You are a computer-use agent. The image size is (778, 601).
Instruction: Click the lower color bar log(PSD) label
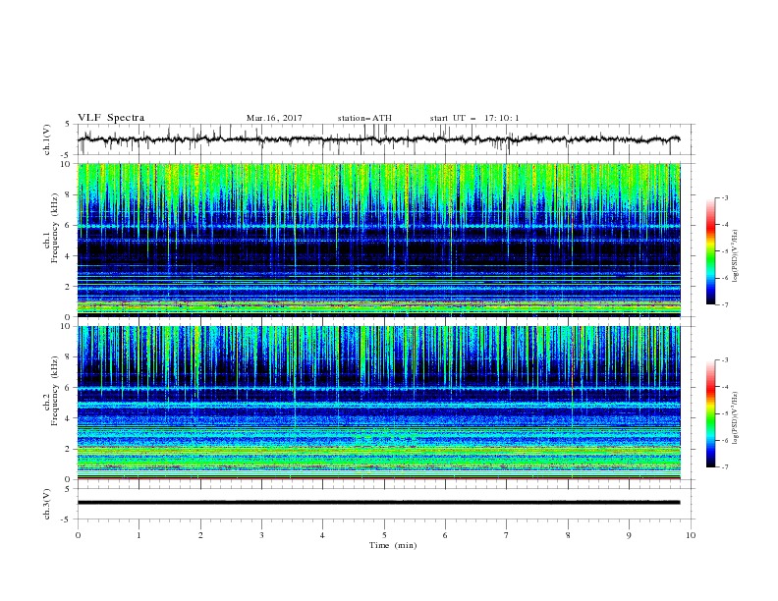tap(736, 417)
